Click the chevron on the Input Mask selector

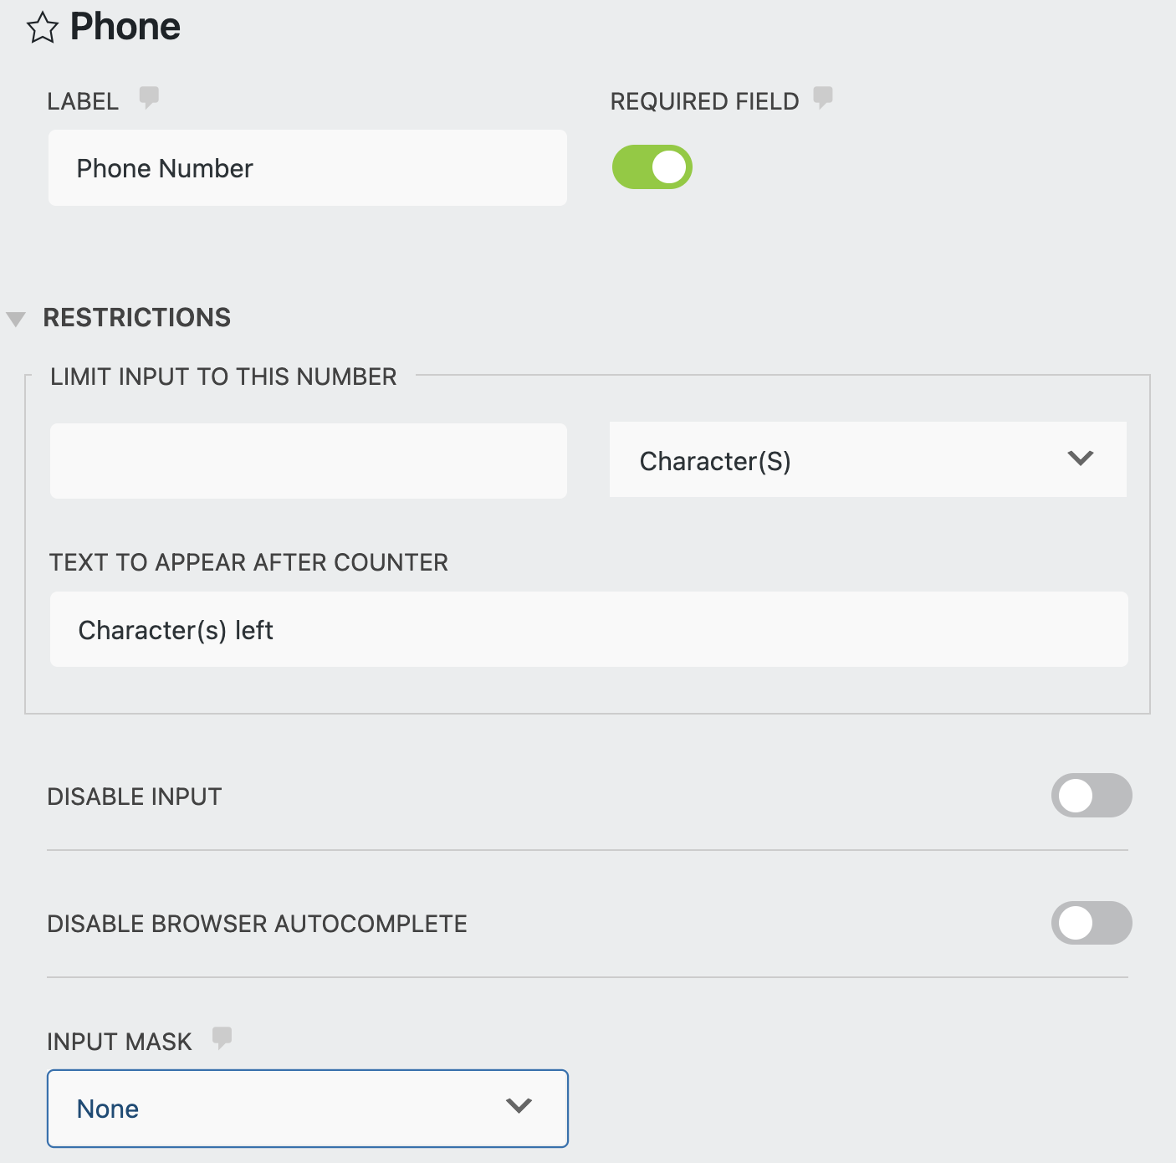519,1106
